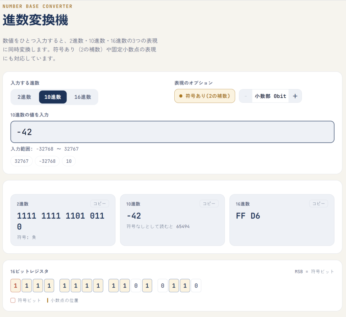Select the 16ビットレジスタ heading

tap(29, 272)
